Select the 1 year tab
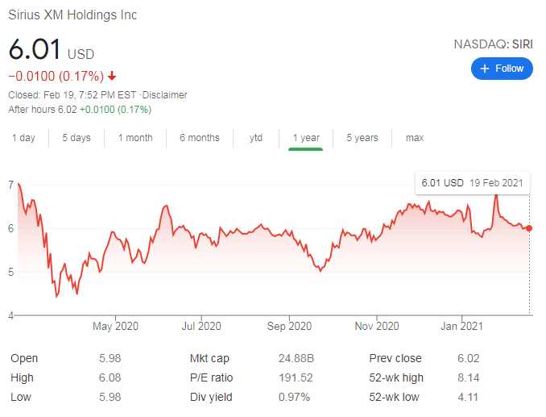 [306, 138]
